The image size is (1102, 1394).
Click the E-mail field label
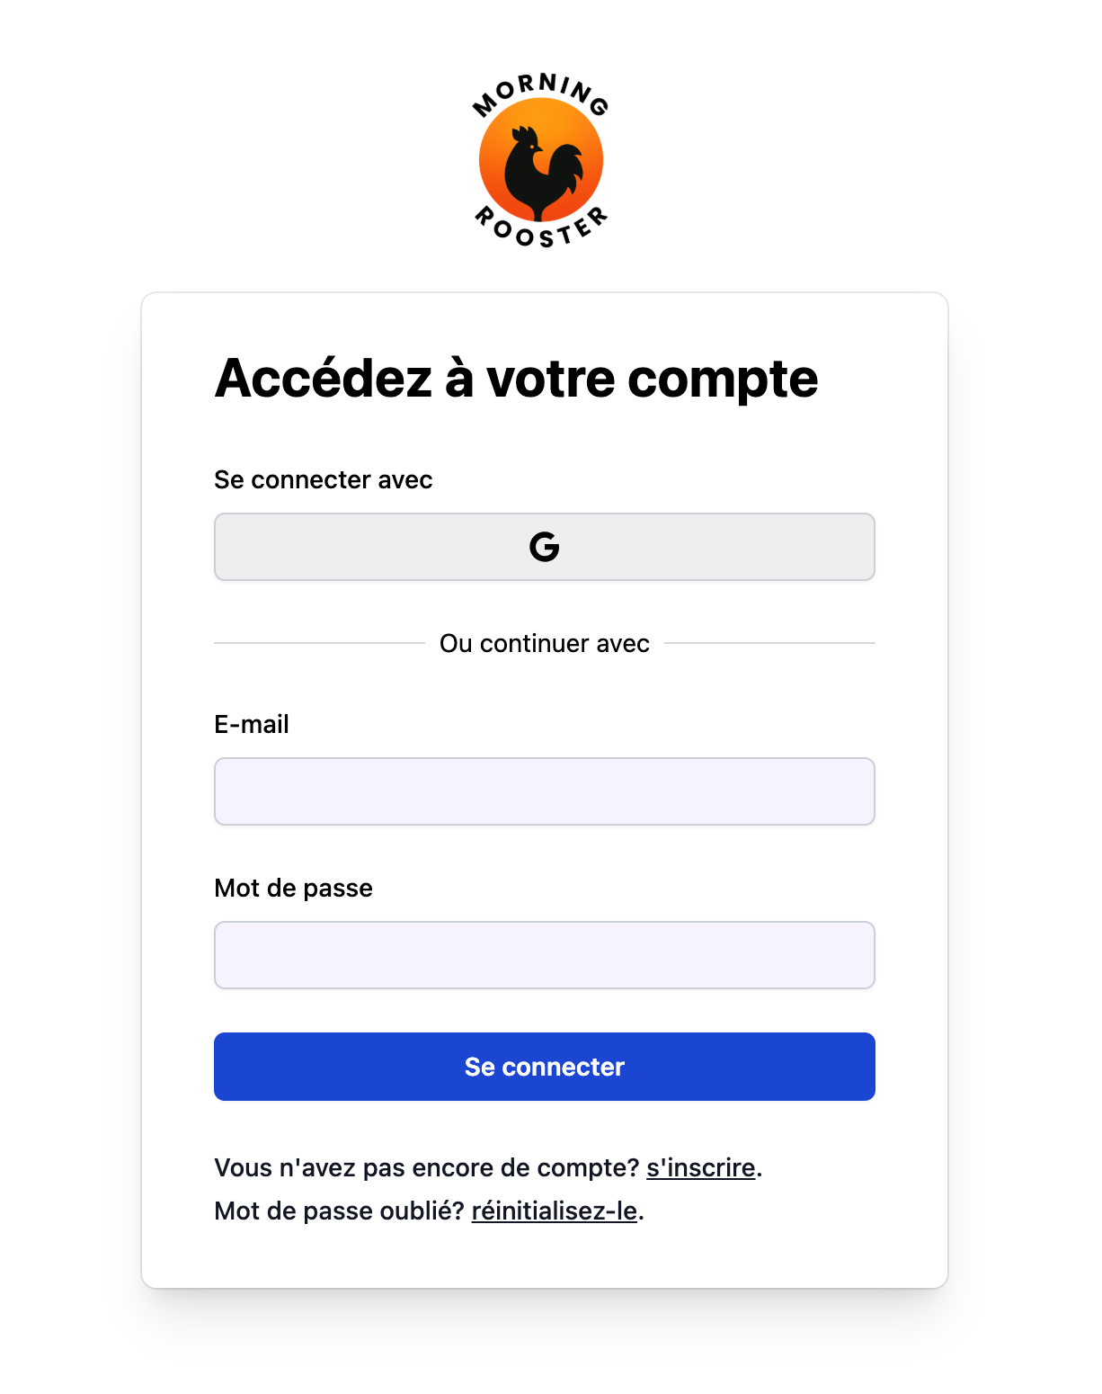click(x=252, y=725)
